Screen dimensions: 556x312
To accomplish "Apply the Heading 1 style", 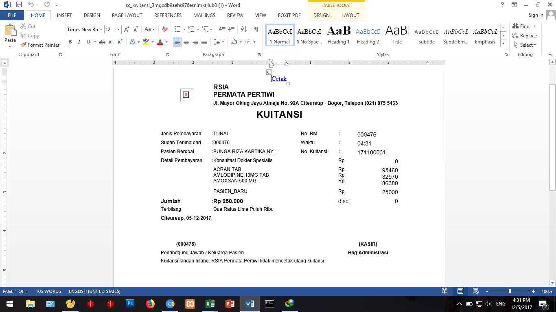I will (339, 36).
